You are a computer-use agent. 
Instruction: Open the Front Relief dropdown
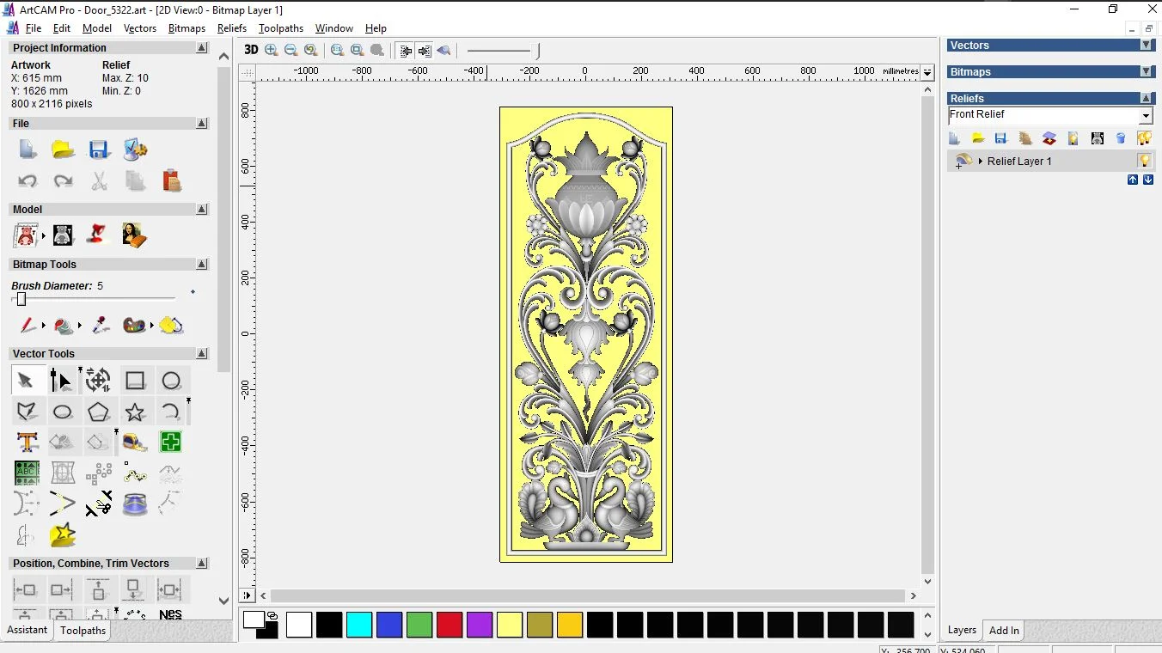tap(1145, 116)
